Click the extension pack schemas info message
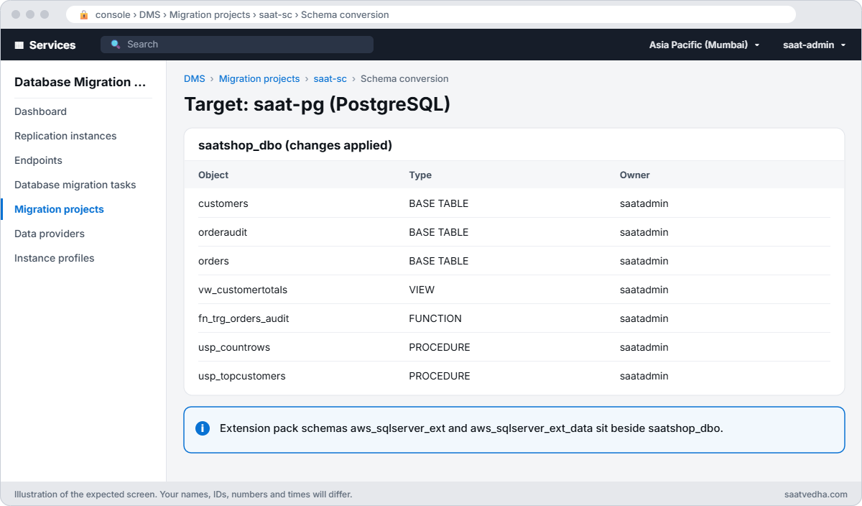The height and width of the screenshot is (506, 862). (471, 428)
